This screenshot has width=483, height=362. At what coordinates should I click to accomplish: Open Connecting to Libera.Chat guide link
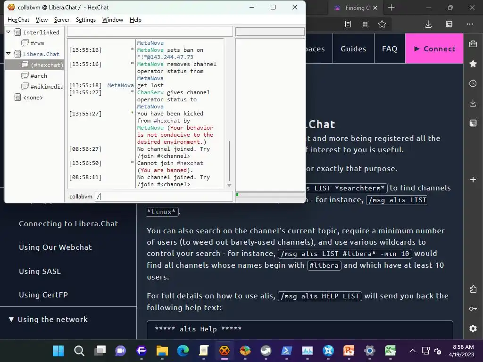coord(68,224)
